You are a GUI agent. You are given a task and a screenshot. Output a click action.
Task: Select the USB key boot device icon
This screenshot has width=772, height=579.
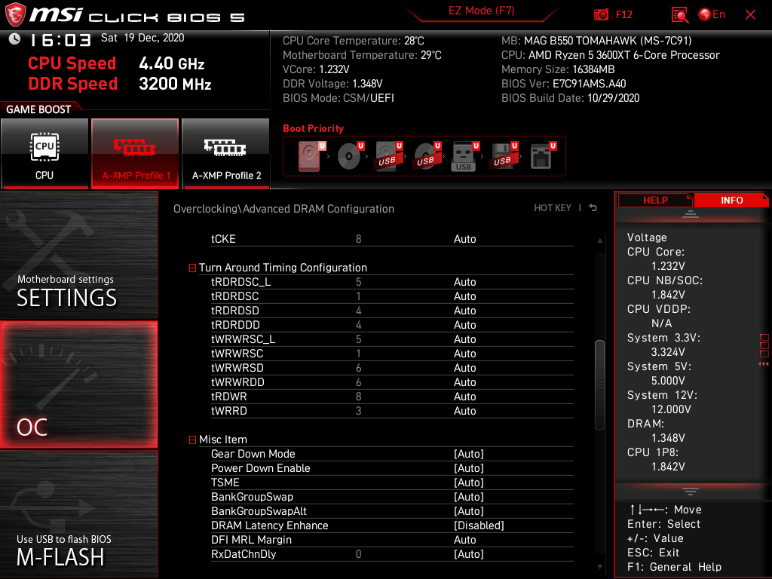click(x=464, y=156)
